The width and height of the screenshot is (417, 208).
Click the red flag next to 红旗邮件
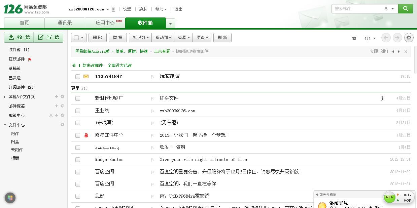click(x=30, y=59)
